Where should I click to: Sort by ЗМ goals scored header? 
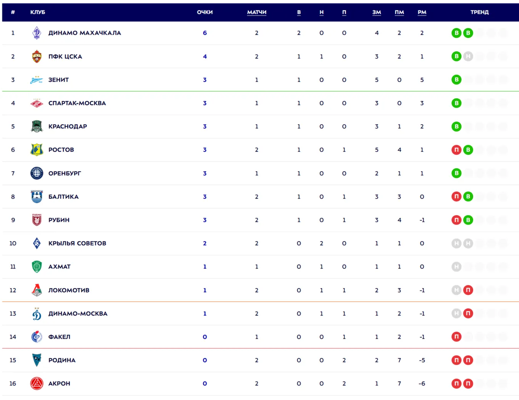coord(377,12)
